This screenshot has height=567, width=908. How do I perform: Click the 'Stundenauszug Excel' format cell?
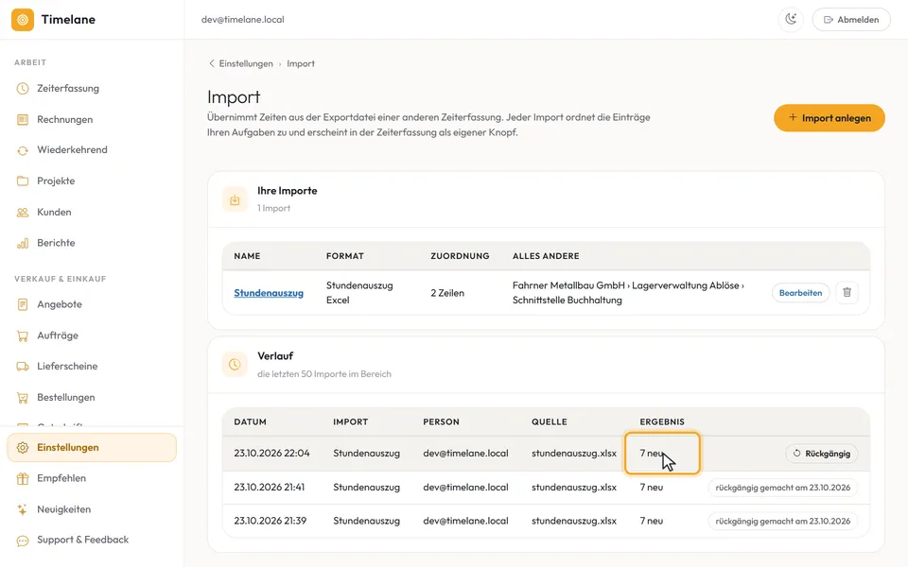point(359,293)
